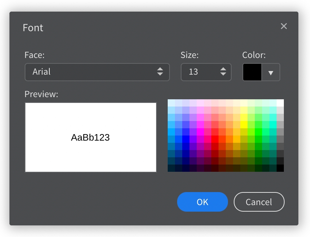Screen dimensions: 310x237
Task: Dismiss the dialog with Cancel
Action: [259, 202]
